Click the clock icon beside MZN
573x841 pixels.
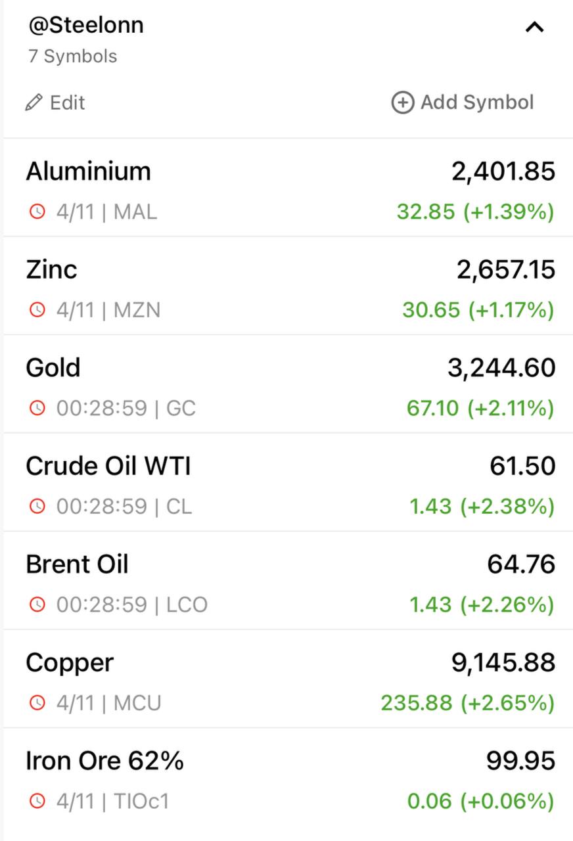(37, 309)
